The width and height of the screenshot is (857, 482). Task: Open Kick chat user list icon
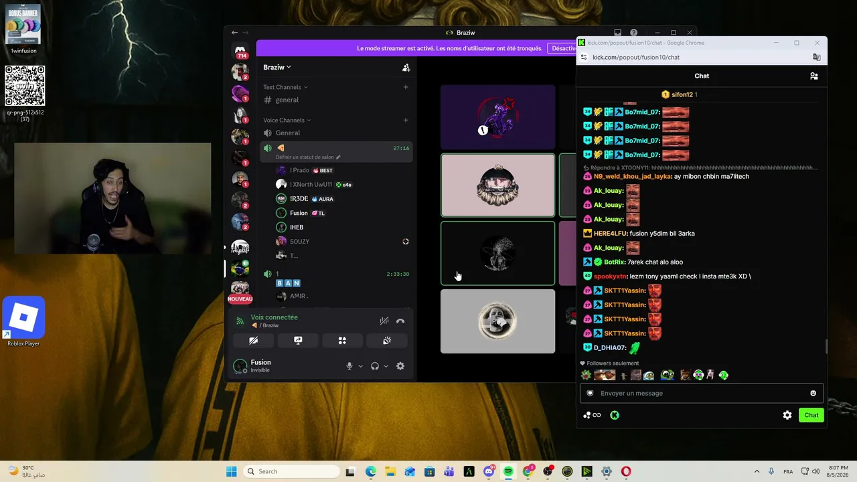point(814,76)
